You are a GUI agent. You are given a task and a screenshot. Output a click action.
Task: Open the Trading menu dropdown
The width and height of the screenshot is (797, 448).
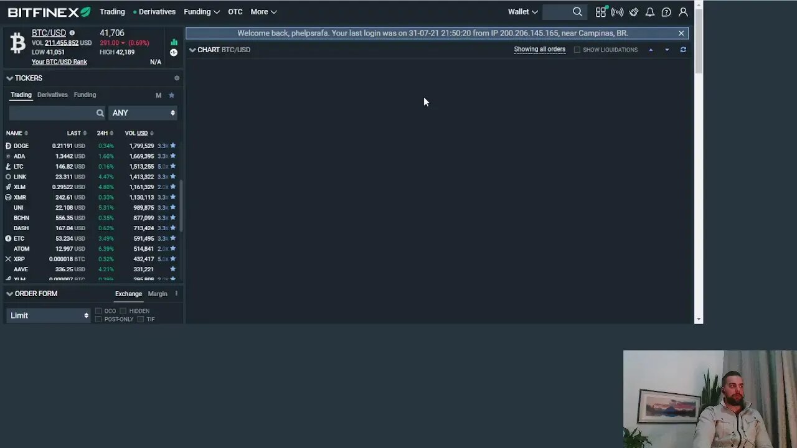click(x=112, y=12)
